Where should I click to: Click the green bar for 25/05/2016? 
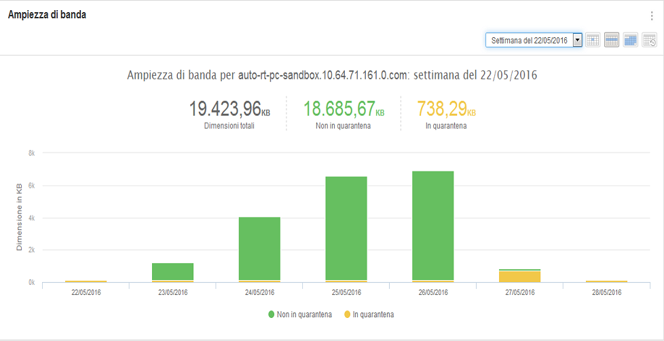tap(346, 227)
